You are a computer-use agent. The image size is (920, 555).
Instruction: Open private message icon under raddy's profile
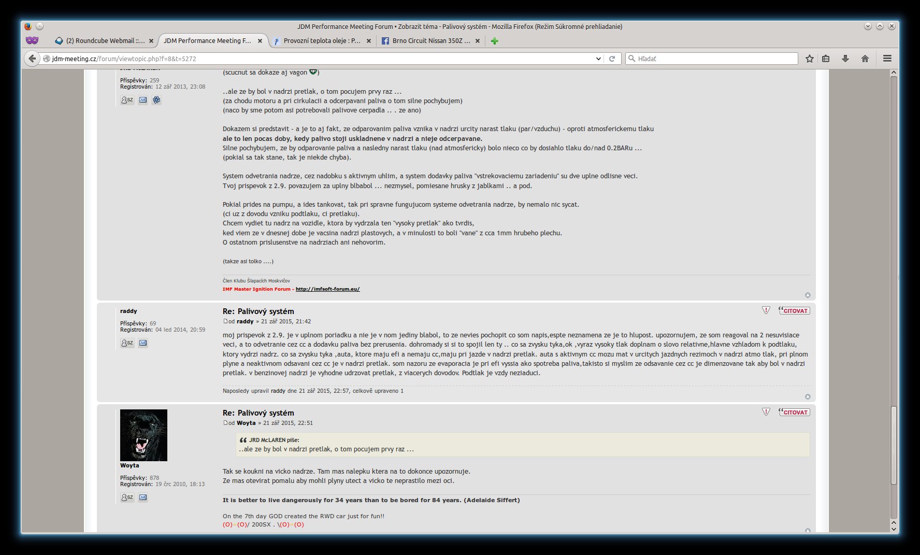pyautogui.click(x=127, y=343)
